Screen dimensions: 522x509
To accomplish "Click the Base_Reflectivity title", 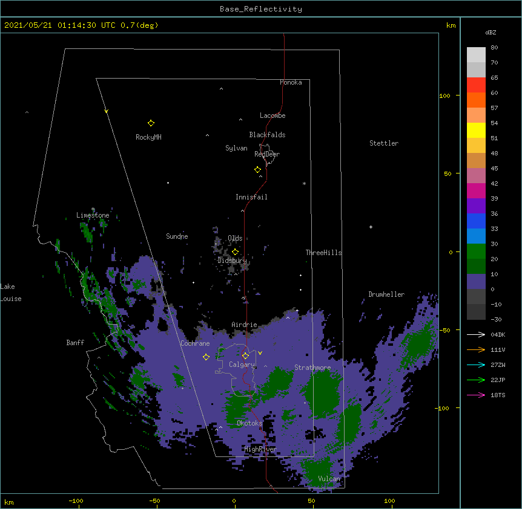I will click(x=261, y=9).
